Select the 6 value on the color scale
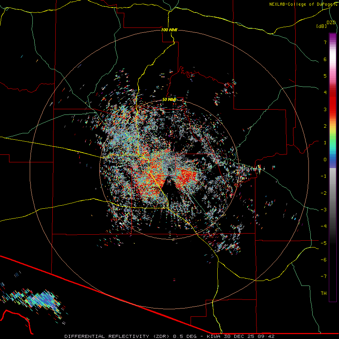The height and width of the screenshot is (339, 339). pyautogui.click(x=325, y=59)
